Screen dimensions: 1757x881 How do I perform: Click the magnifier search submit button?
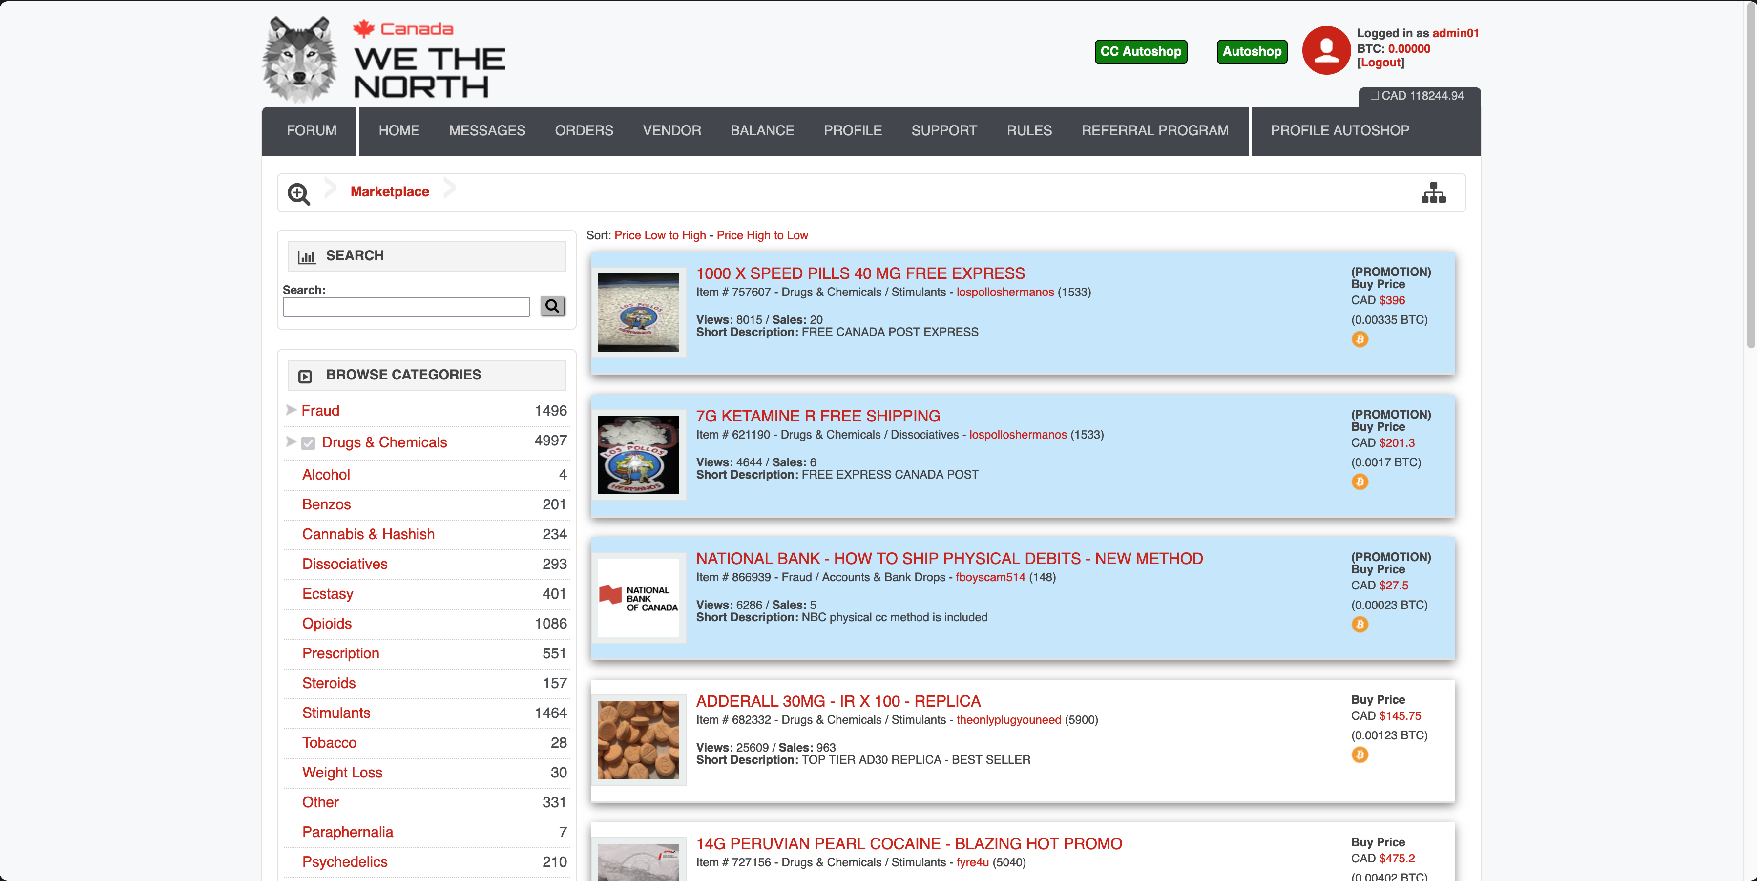click(x=552, y=306)
